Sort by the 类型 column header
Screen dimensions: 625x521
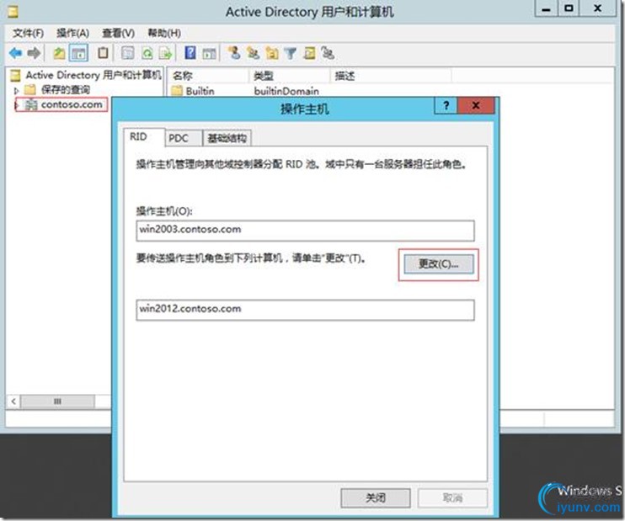pyautogui.click(x=290, y=76)
